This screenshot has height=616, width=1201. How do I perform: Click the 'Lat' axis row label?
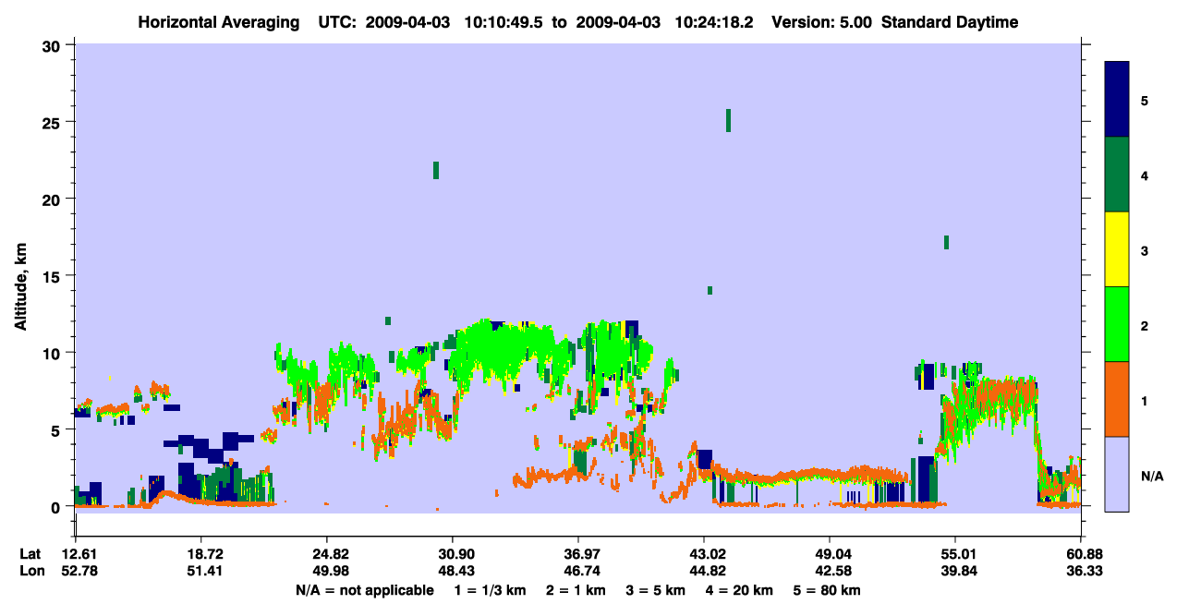30,554
